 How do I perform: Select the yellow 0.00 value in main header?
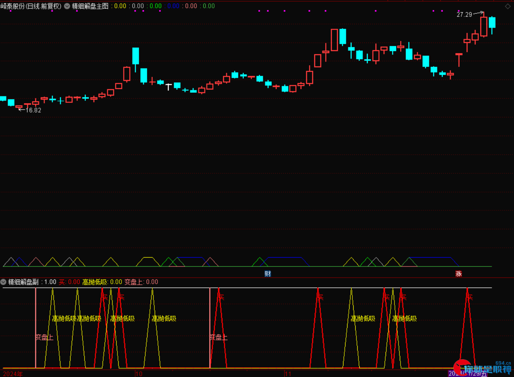pyautogui.click(x=120, y=6)
